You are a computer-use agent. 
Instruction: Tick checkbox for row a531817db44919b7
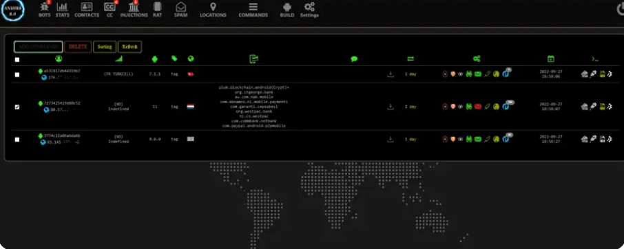pyautogui.click(x=17, y=74)
